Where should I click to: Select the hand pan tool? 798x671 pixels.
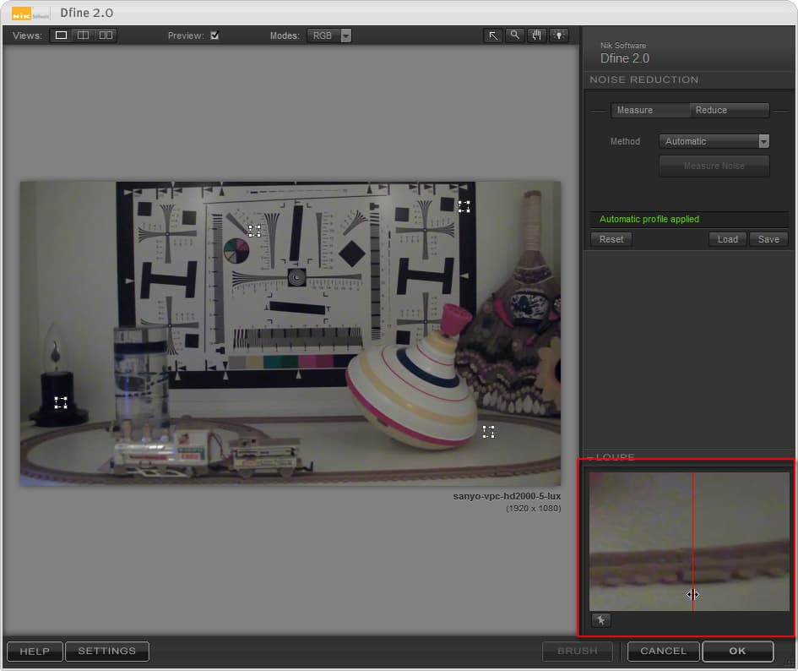pos(536,35)
